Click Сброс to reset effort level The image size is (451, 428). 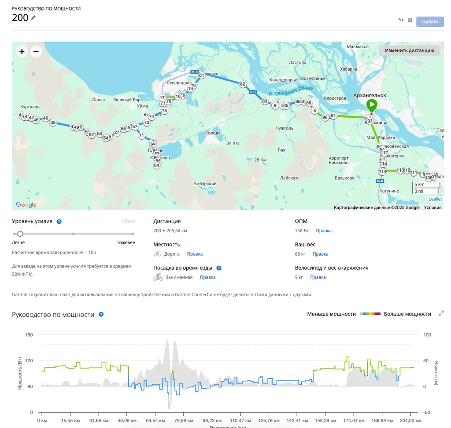click(x=128, y=221)
